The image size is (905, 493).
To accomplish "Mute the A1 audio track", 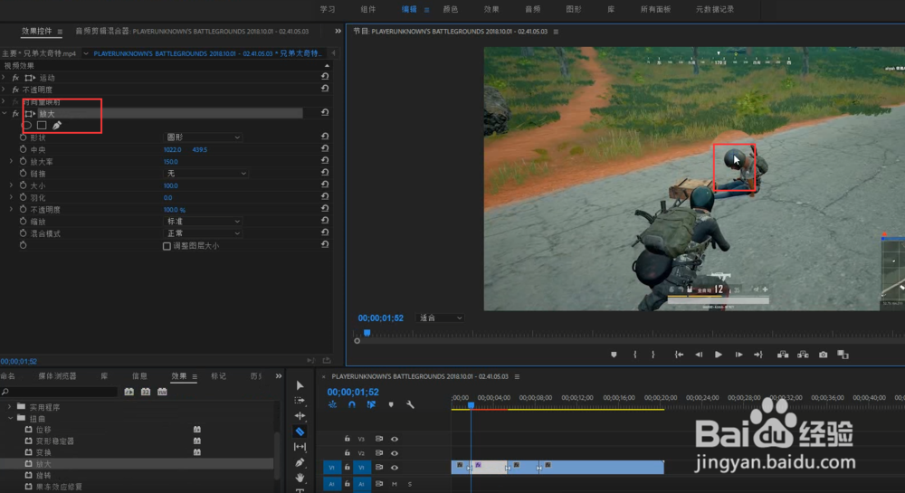I will 395,484.
